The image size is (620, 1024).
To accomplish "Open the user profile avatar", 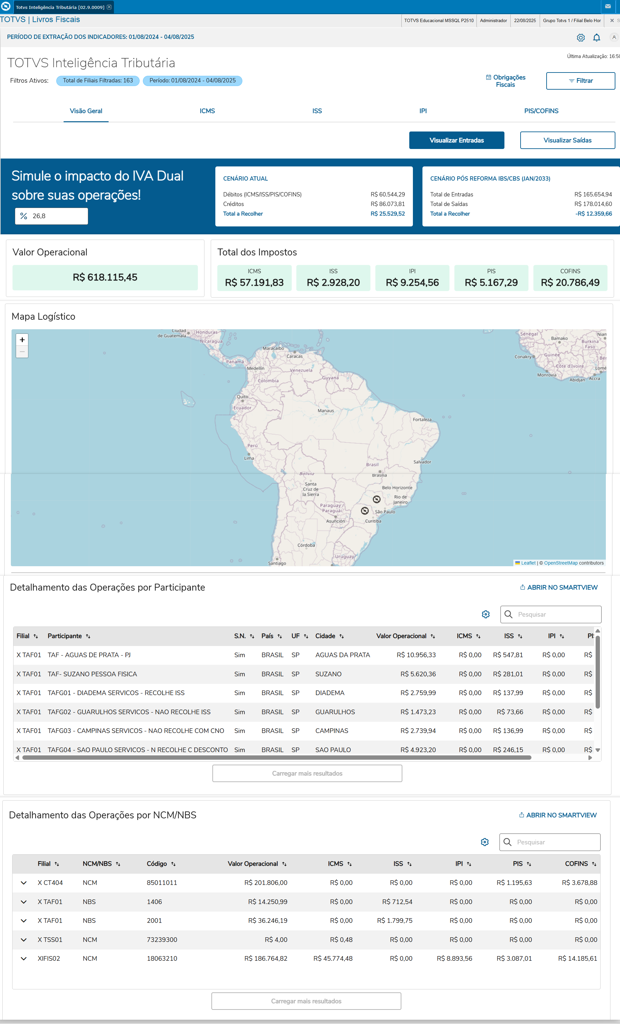I will pyautogui.click(x=614, y=37).
